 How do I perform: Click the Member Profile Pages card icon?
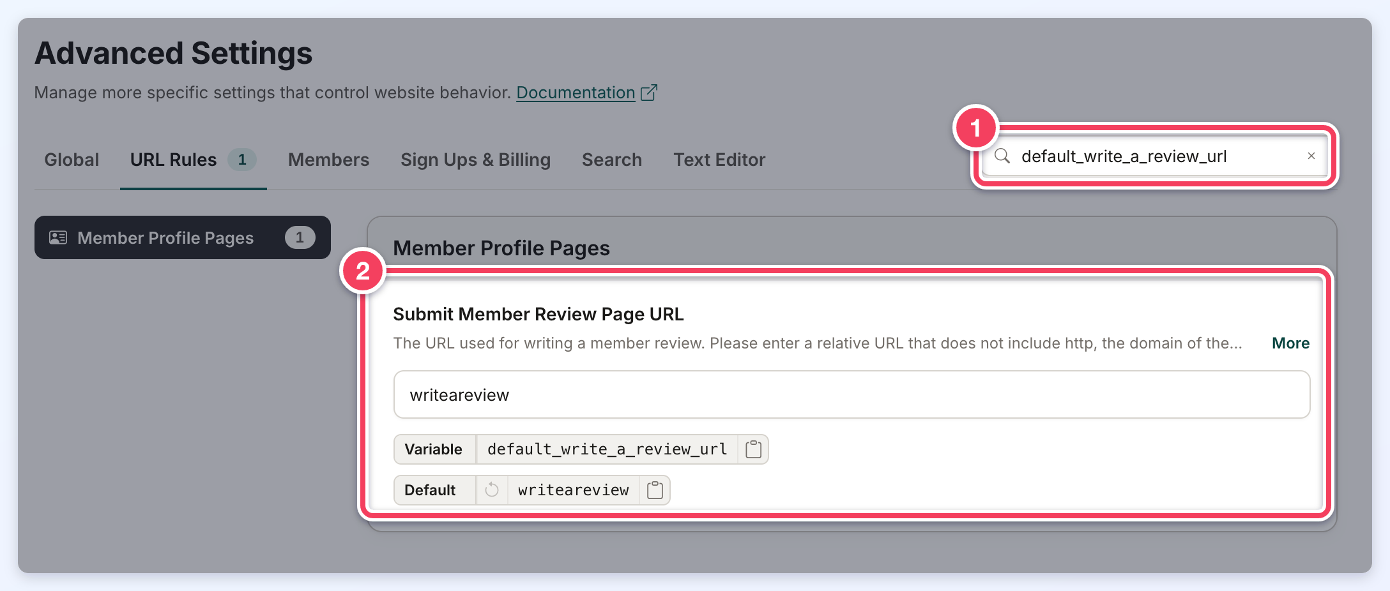pyautogui.click(x=58, y=237)
